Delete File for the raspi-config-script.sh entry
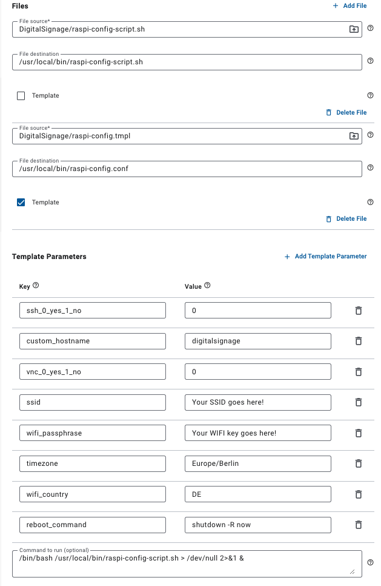 click(346, 112)
